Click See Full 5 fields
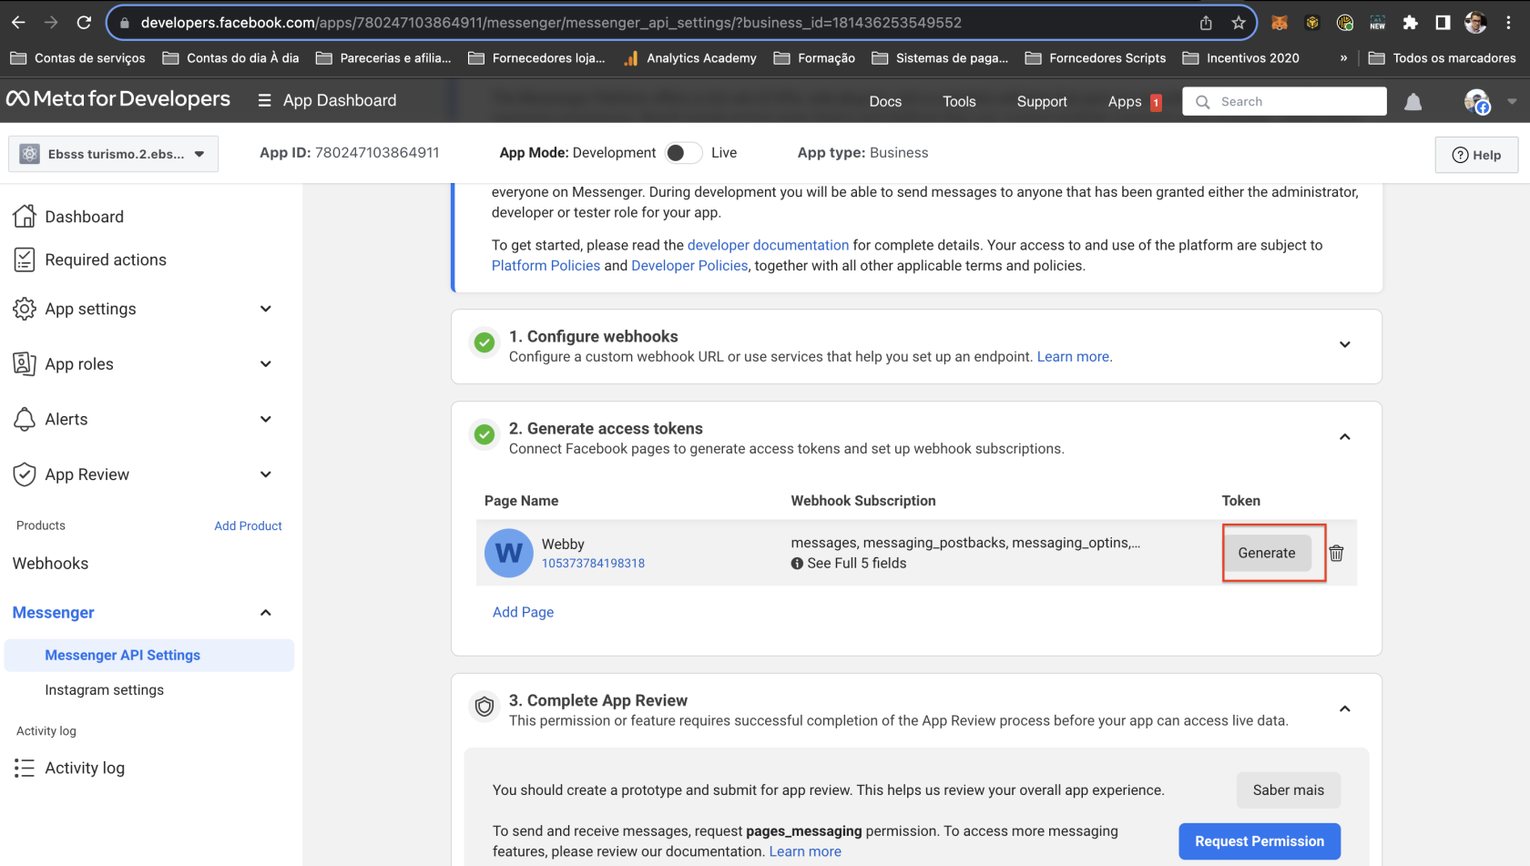 coord(857,564)
